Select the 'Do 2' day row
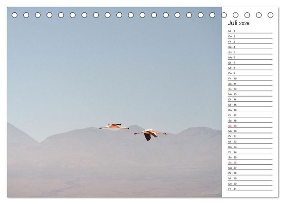Viewport: 285px width, 204px height. pyautogui.click(x=250, y=36)
